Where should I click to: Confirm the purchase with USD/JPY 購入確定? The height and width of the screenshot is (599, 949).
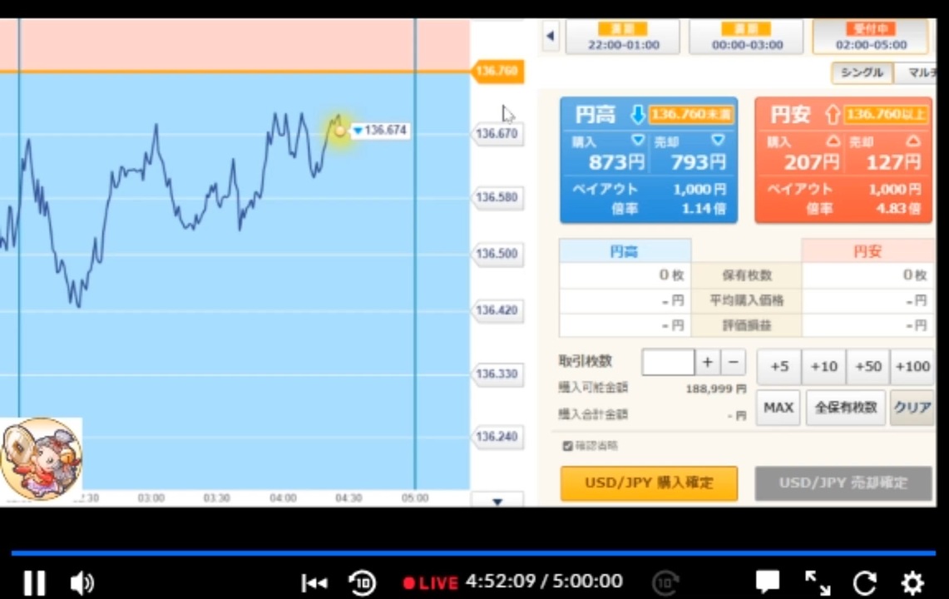coord(649,483)
